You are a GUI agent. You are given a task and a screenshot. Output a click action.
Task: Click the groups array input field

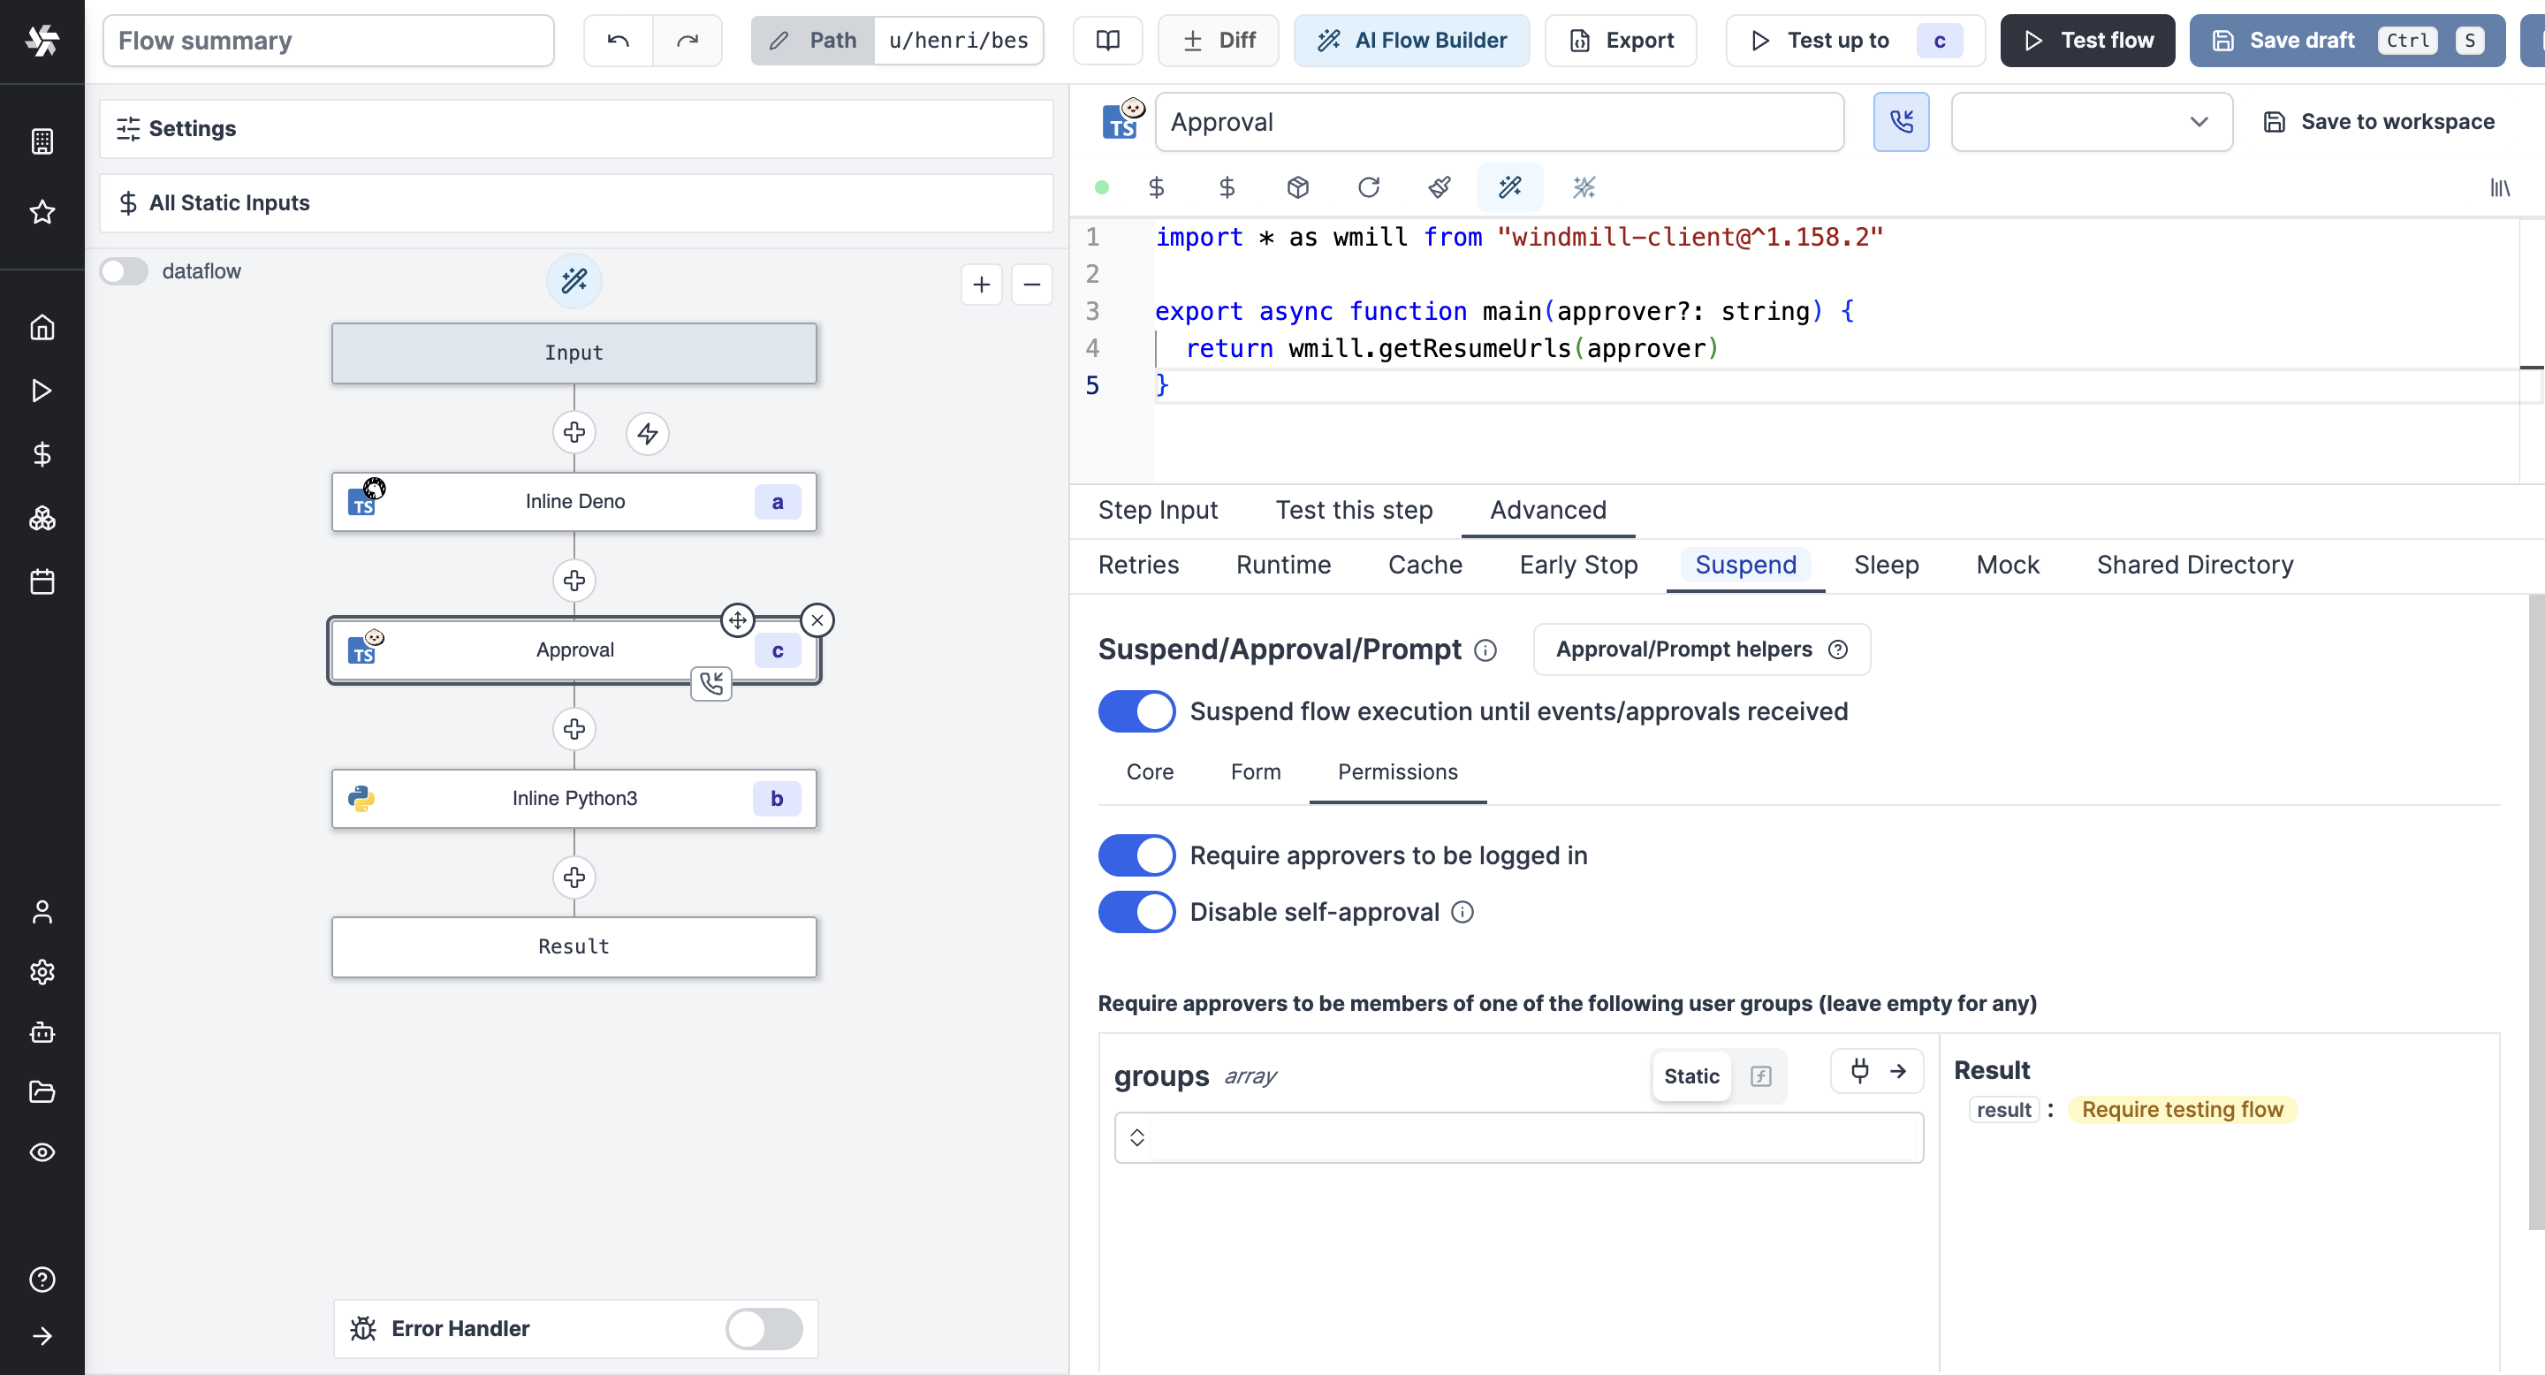tap(1519, 1138)
